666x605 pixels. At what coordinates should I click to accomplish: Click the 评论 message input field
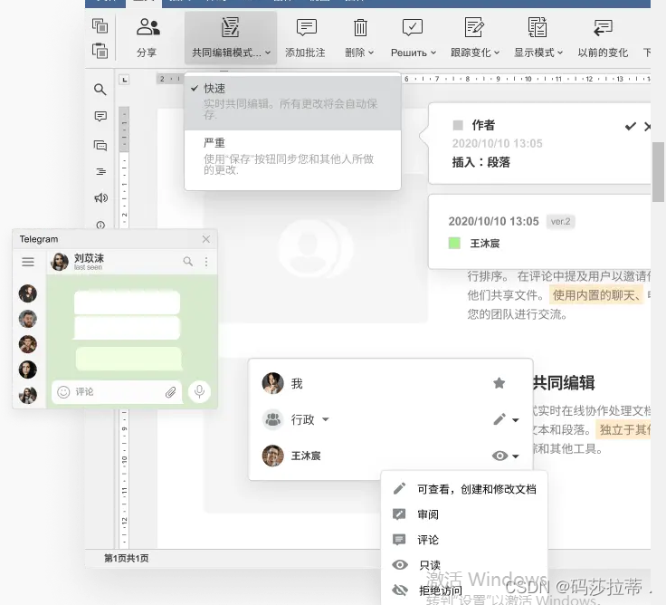tap(118, 392)
